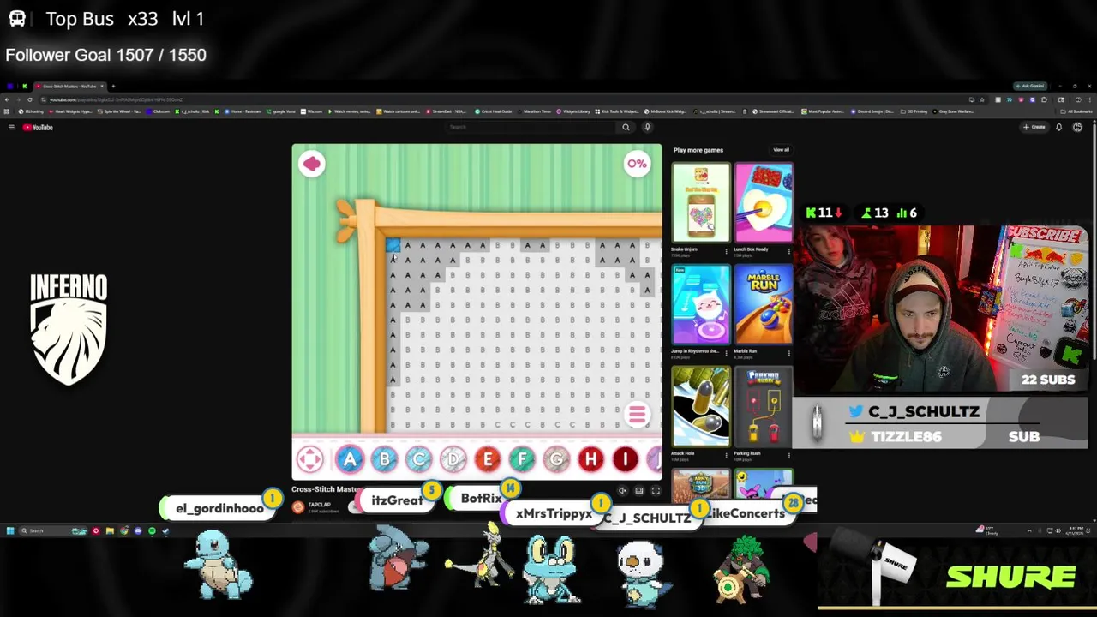Screen dimensions: 1097x617
Task: Open the Lunch Box Ready game thumbnail
Action: [764, 203]
